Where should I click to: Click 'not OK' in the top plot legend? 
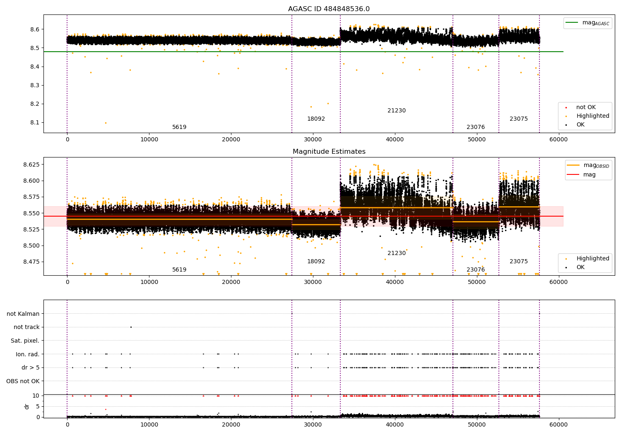(585, 107)
